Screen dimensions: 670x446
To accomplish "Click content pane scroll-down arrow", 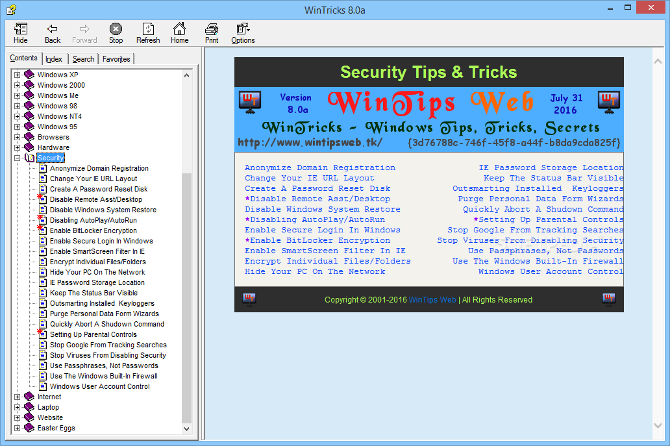I will [x=658, y=425].
